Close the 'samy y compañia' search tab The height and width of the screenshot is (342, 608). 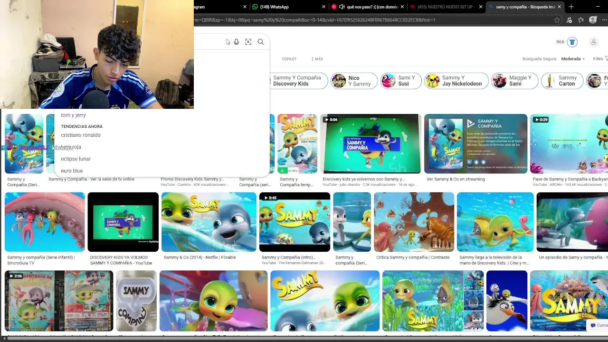tap(560, 7)
